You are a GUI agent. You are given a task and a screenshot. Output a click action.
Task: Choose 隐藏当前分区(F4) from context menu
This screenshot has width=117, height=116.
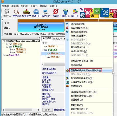pyautogui.click(x=89, y=36)
